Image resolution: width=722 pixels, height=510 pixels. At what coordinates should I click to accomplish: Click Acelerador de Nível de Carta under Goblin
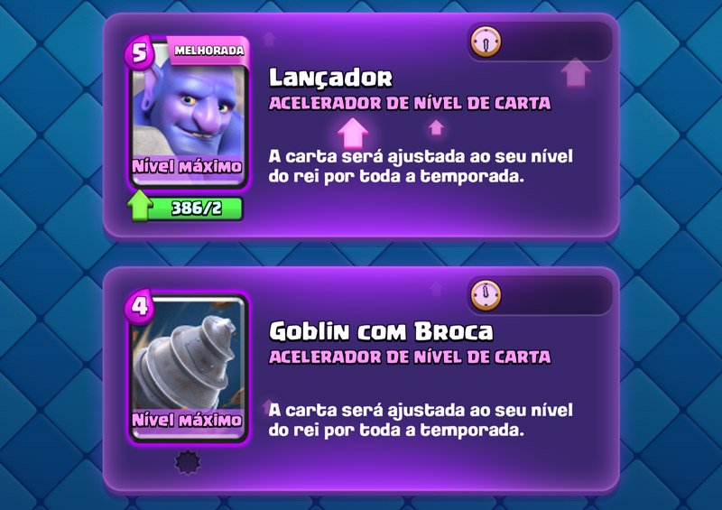click(410, 357)
